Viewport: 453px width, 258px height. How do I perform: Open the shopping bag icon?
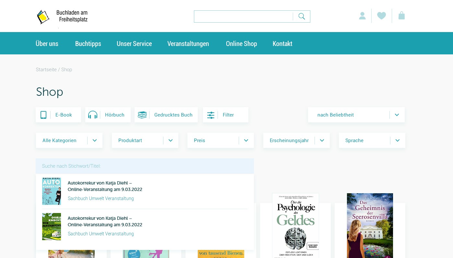click(401, 16)
